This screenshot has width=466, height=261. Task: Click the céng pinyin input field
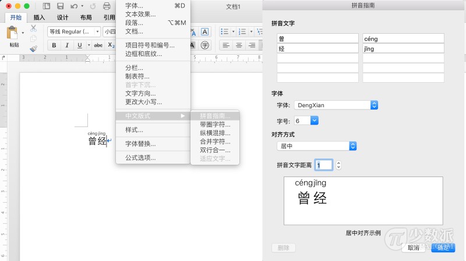(x=403, y=38)
